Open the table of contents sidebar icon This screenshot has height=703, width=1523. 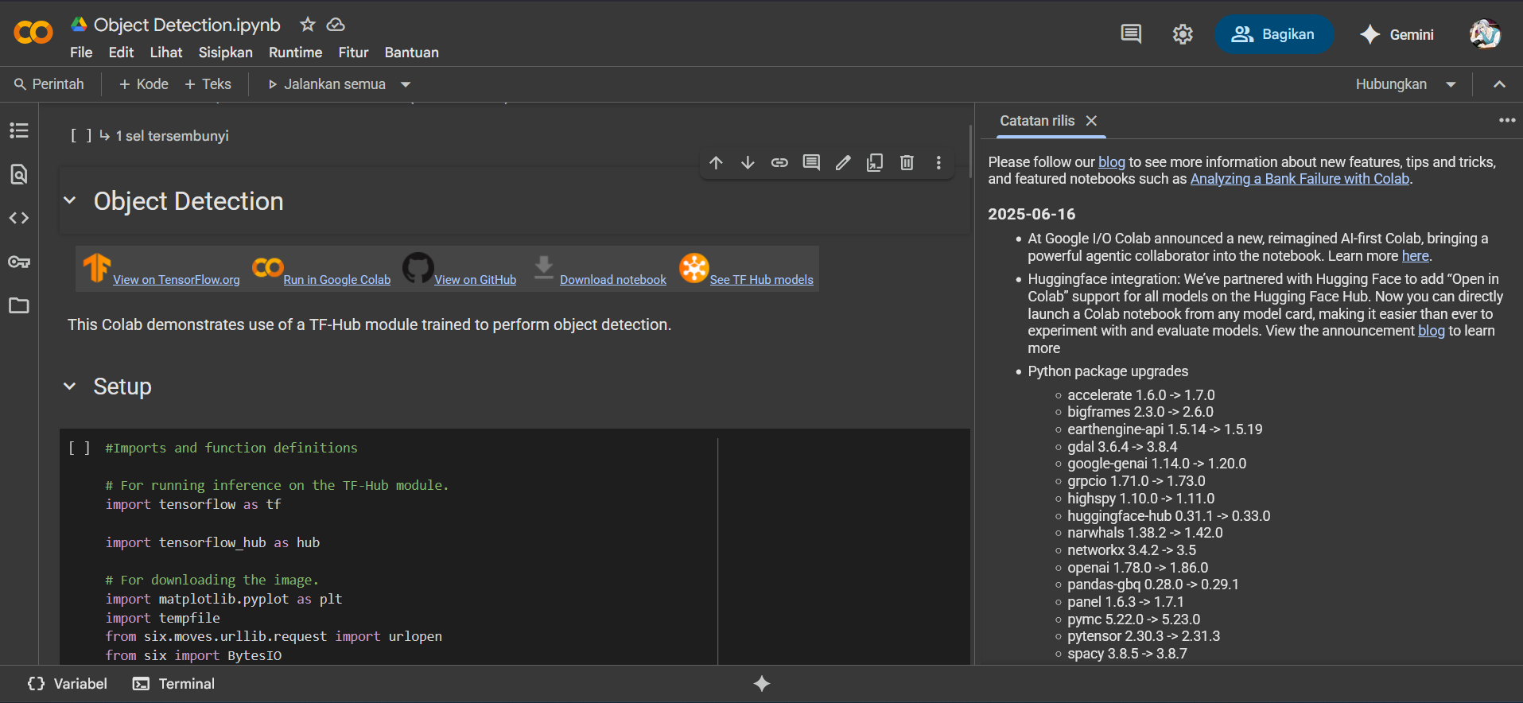(x=19, y=130)
